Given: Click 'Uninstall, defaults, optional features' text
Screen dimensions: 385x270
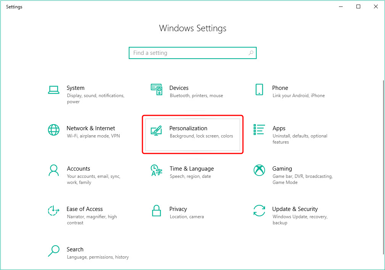Looking at the screenshot, I should click(300, 139).
